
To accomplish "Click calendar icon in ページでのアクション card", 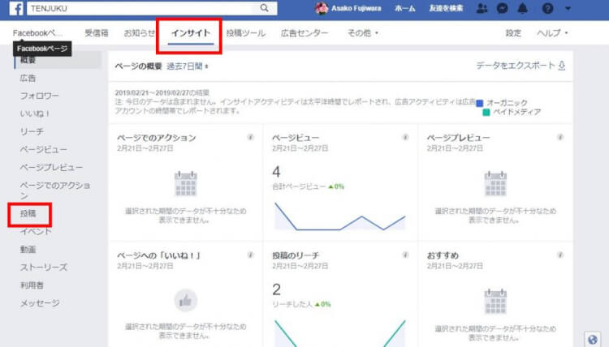I will pos(186,183).
